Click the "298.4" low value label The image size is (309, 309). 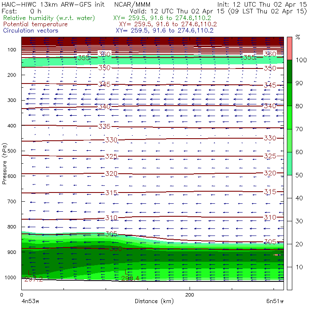tap(130, 279)
